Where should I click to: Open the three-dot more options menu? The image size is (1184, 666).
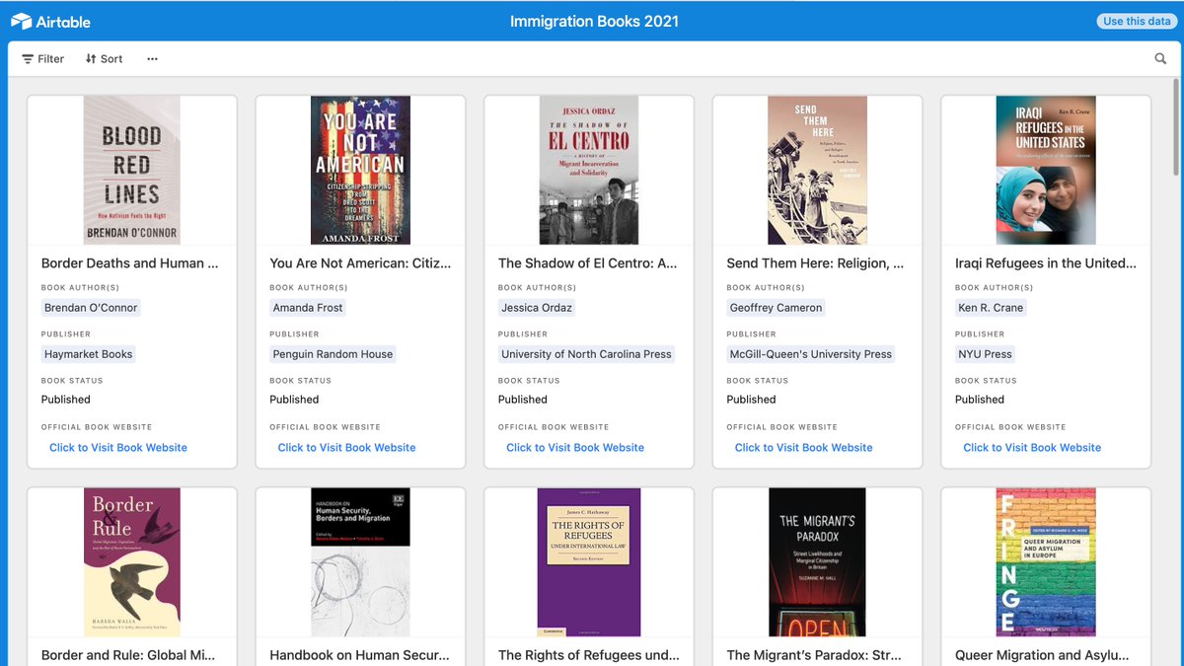(152, 59)
